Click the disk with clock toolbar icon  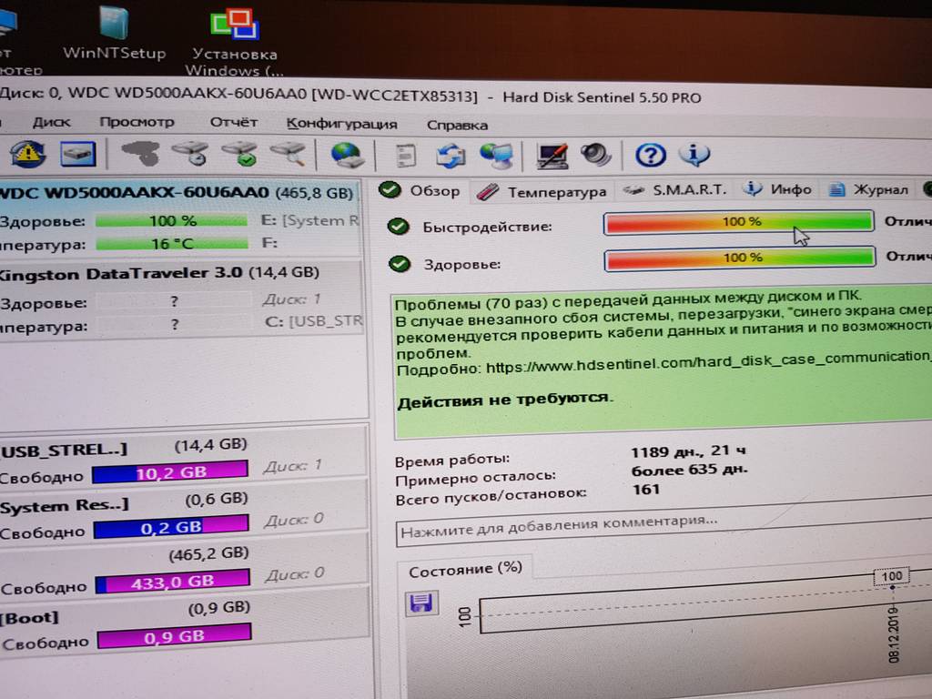(x=190, y=153)
